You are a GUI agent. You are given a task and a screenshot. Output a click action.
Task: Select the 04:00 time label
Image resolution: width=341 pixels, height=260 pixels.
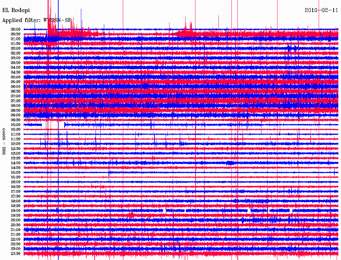16,68
